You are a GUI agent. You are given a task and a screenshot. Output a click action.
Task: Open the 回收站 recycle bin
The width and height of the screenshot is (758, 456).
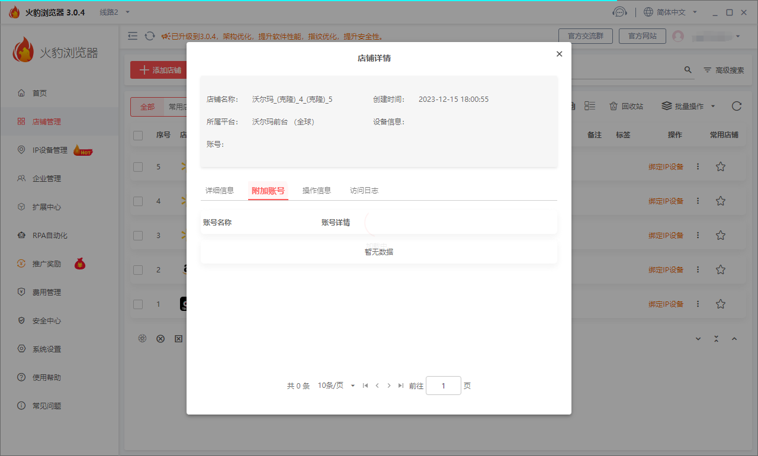click(x=626, y=106)
